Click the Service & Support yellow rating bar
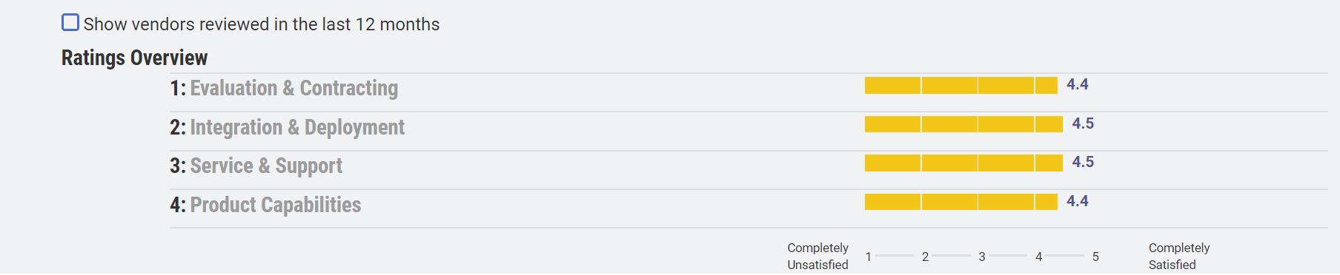Screen dimensions: 1340x275 click(963, 163)
